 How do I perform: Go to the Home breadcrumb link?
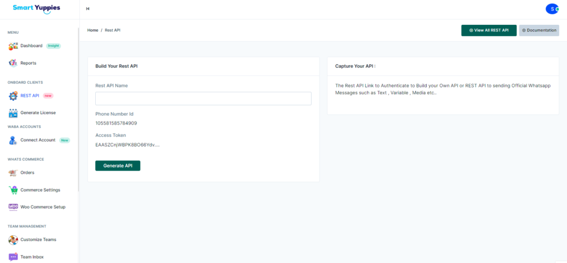(x=92, y=30)
